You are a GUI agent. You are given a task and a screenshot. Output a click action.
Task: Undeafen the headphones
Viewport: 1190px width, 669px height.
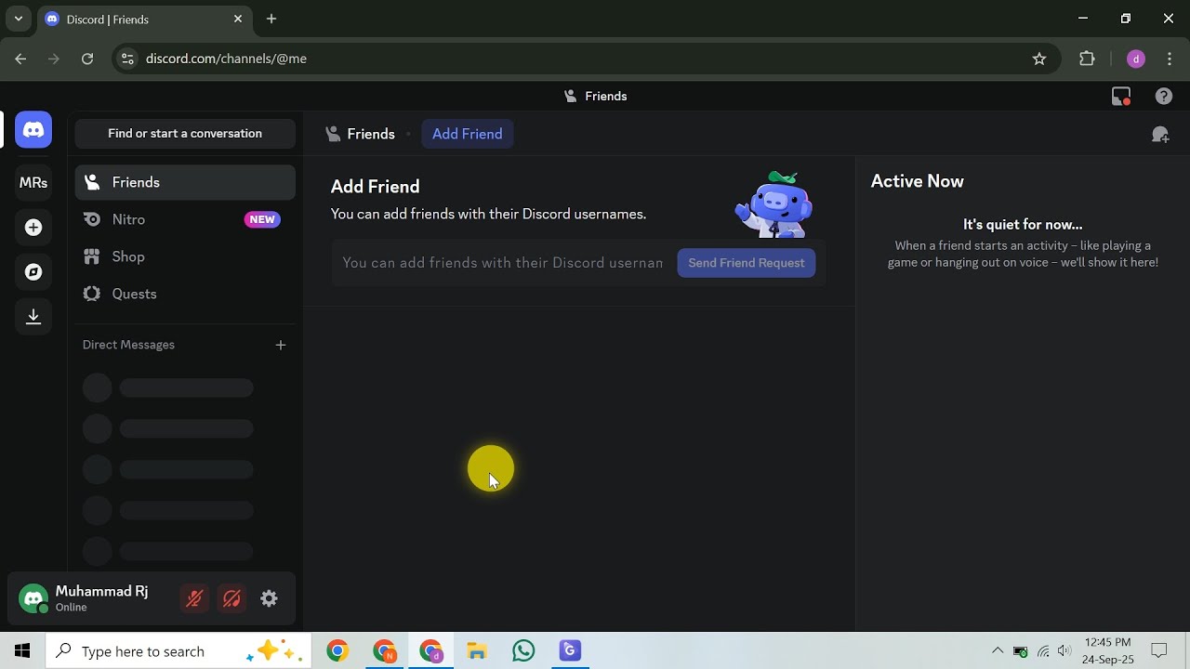tap(231, 599)
